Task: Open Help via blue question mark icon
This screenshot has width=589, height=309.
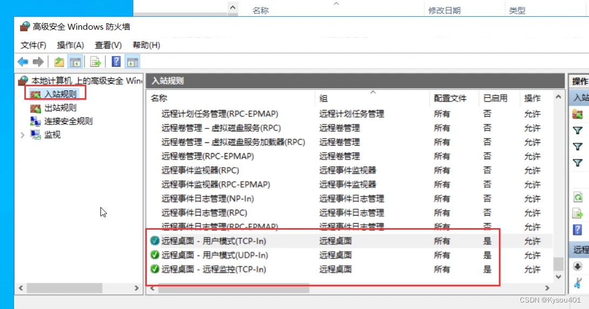Action: coord(117,61)
